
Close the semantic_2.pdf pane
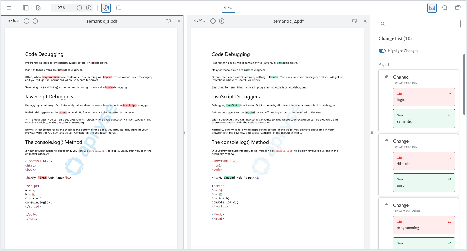click(x=365, y=21)
